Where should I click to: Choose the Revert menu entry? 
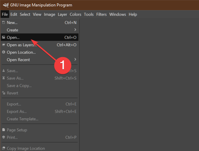(x=39, y=93)
